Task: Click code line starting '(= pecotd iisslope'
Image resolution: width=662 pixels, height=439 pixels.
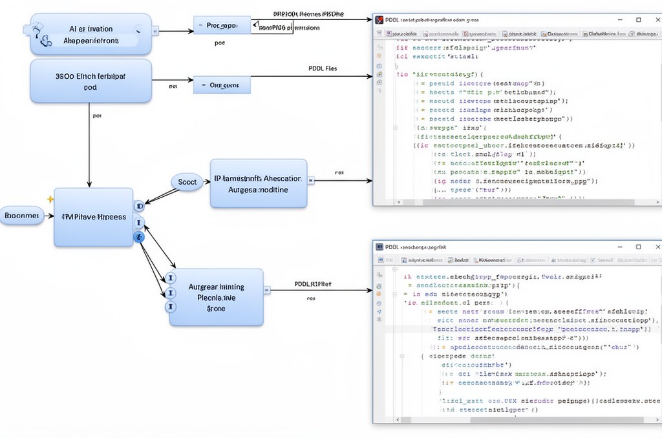Action: pos(484,110)
